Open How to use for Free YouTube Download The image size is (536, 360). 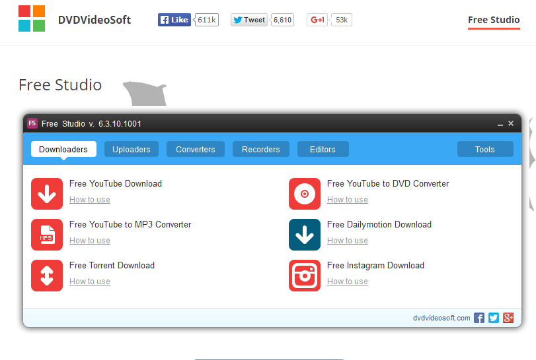pyautogui.click(x=90, y=199)
